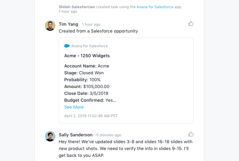
Task: Open the Asana for Salesforce app link
Action: (154, 7)
